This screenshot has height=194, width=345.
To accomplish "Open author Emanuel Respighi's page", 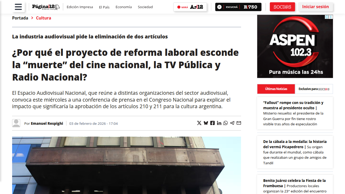I will pos(47,123).
